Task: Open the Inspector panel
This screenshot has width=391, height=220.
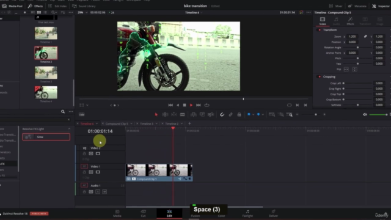Action: [381, 6]
